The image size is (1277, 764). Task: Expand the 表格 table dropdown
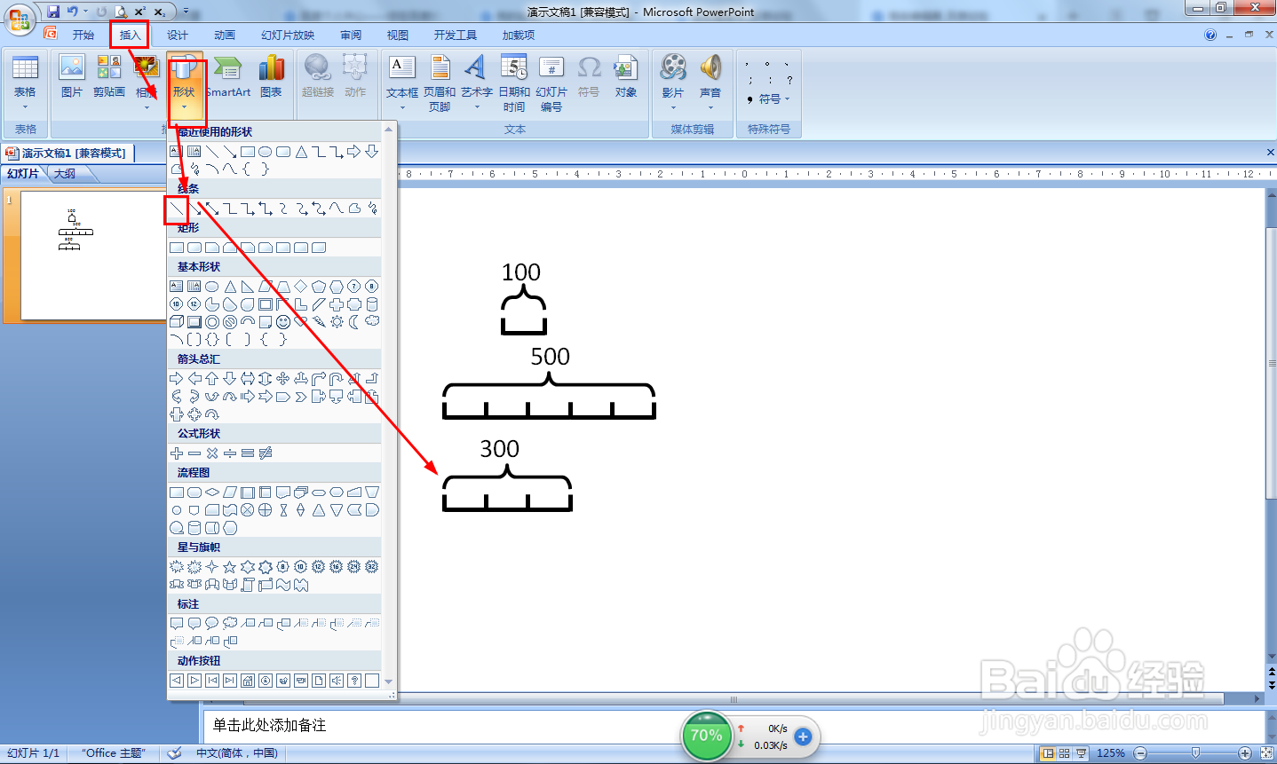(x=25, y=106)
